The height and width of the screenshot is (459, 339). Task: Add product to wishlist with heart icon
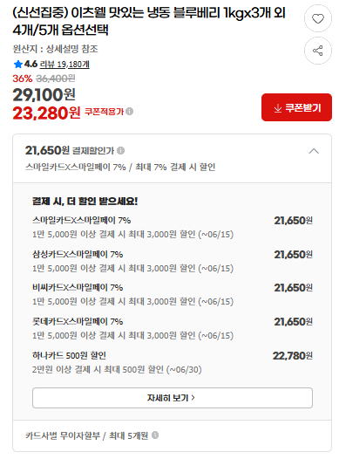[318, 18]
